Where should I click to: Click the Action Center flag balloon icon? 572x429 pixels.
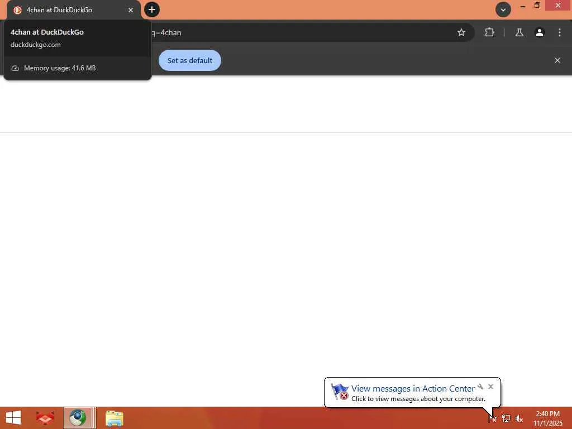[x=340, y=392]
